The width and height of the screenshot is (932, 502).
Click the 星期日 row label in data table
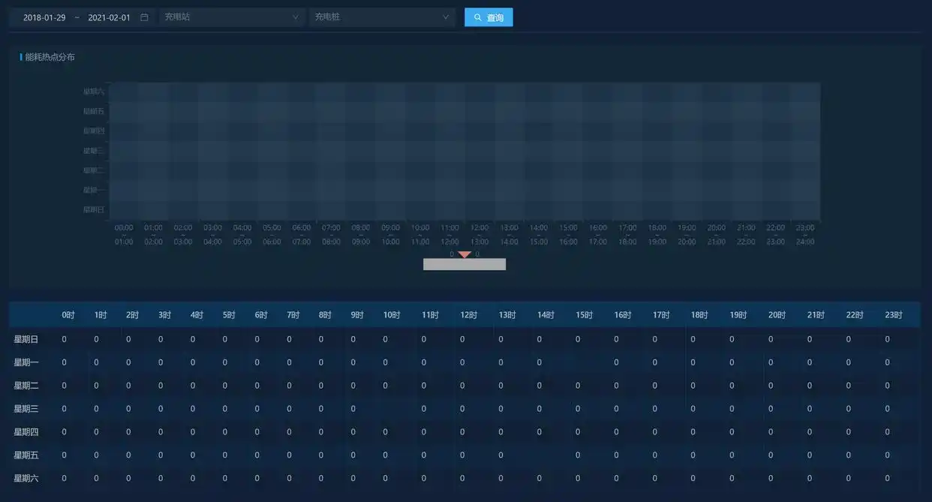tap(26, 339)
